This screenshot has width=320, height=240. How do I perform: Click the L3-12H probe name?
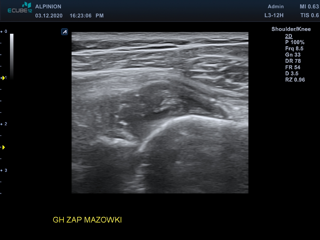[274, 15]
